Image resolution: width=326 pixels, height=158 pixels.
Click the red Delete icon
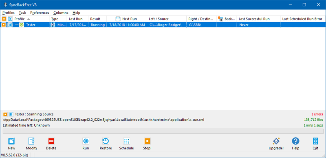point(51,141)
